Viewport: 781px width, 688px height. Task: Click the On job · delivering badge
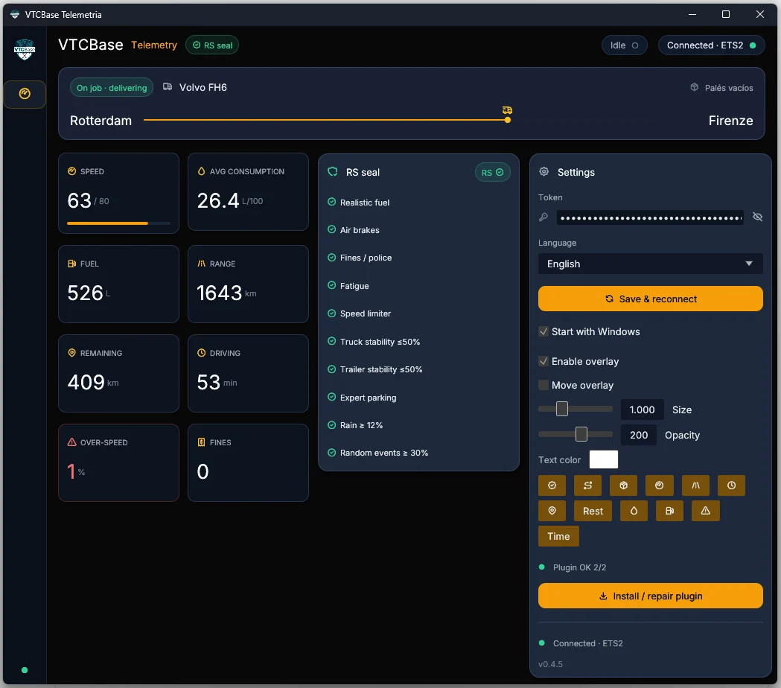(x=112, y=88)
